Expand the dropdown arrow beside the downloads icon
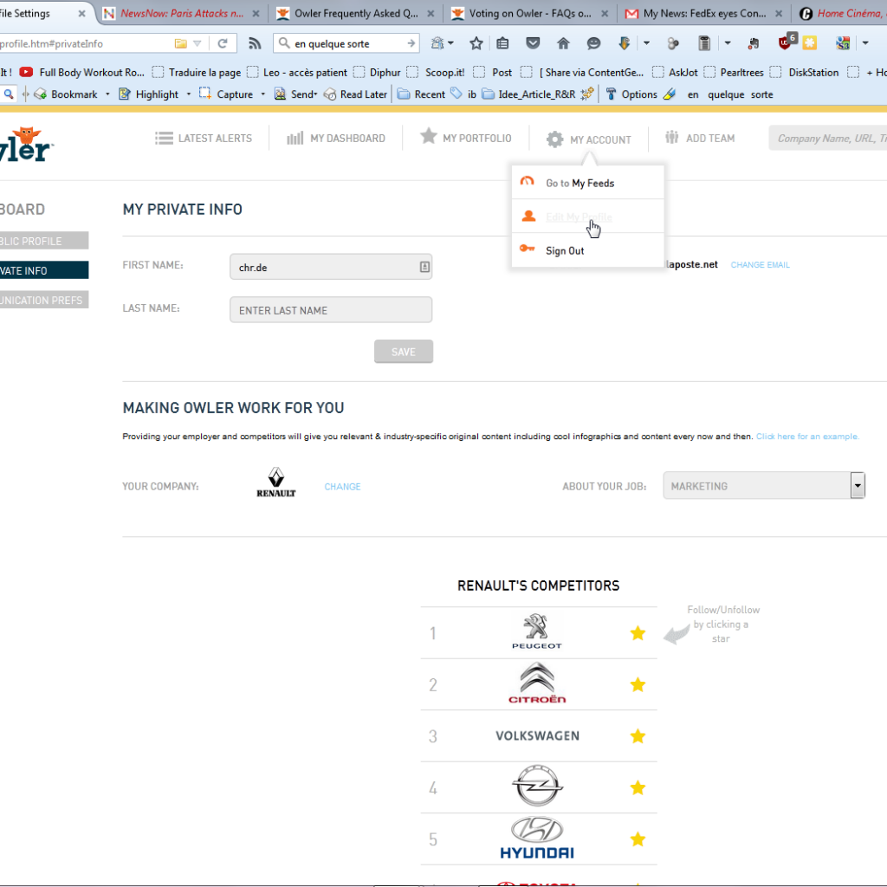Viewport: 887px width, 887px height. (646, 43)
